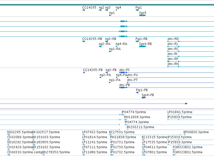Click the dnc-RN transcript label

pyautogui.click(x=173, y=64)
